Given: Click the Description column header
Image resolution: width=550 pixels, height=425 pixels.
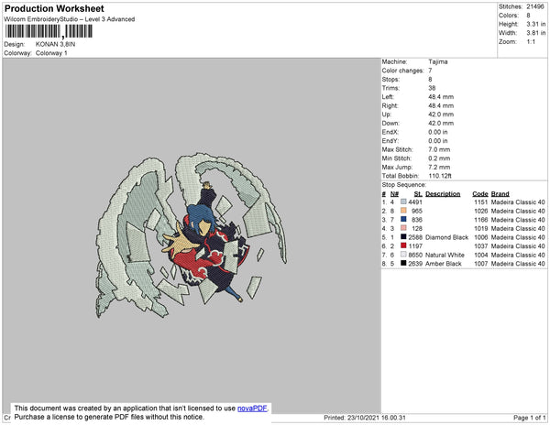Looking at the screenshot, I should coord(443,194).
